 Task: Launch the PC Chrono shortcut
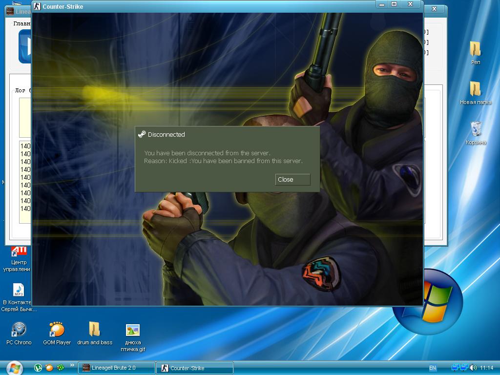19,333
